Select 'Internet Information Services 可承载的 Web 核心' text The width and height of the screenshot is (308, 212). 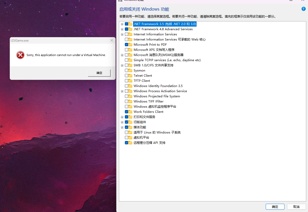pos(169,40)
